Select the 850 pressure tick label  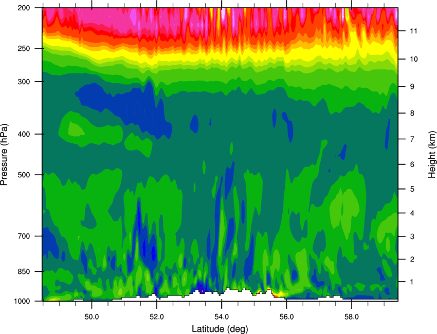coord(24,271)
